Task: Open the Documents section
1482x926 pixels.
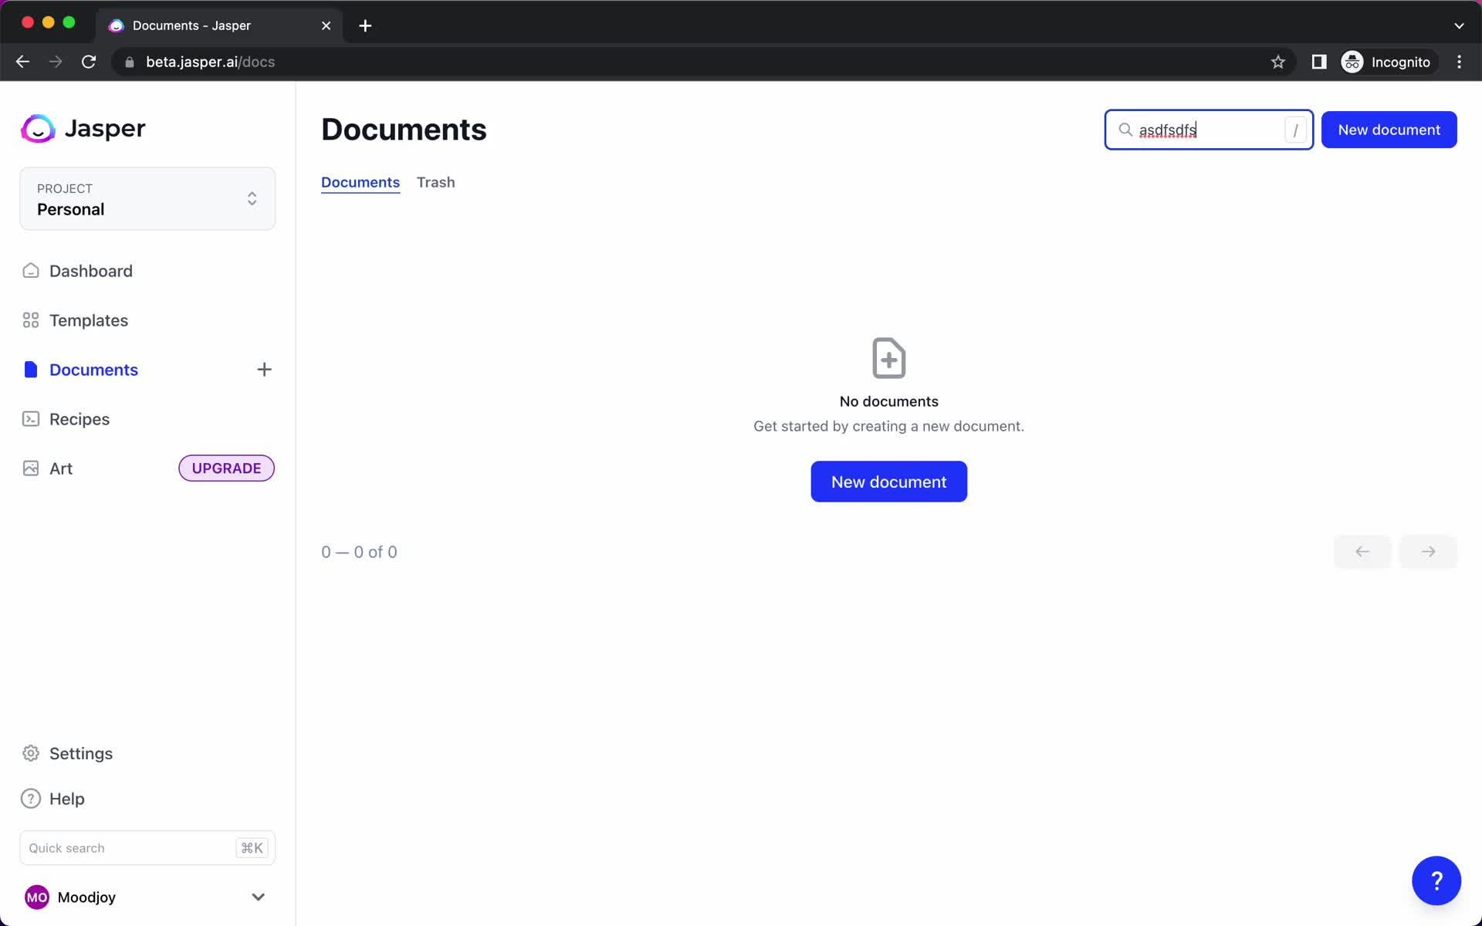Action: [94, 369]
